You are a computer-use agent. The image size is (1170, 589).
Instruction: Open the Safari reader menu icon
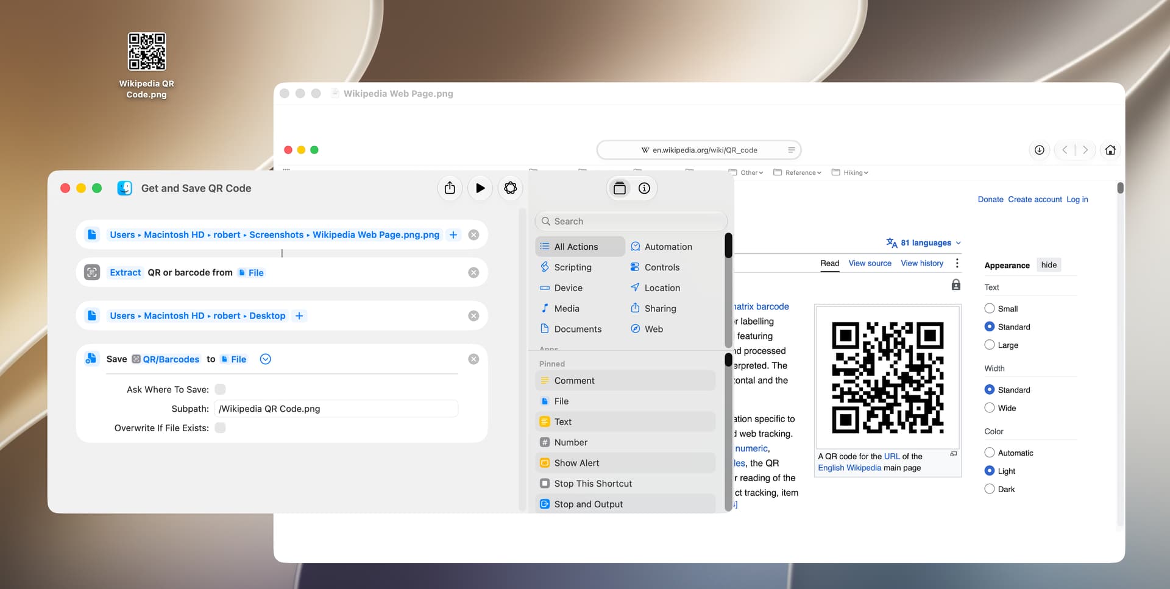pyautogui.click(x=791, y=150)
